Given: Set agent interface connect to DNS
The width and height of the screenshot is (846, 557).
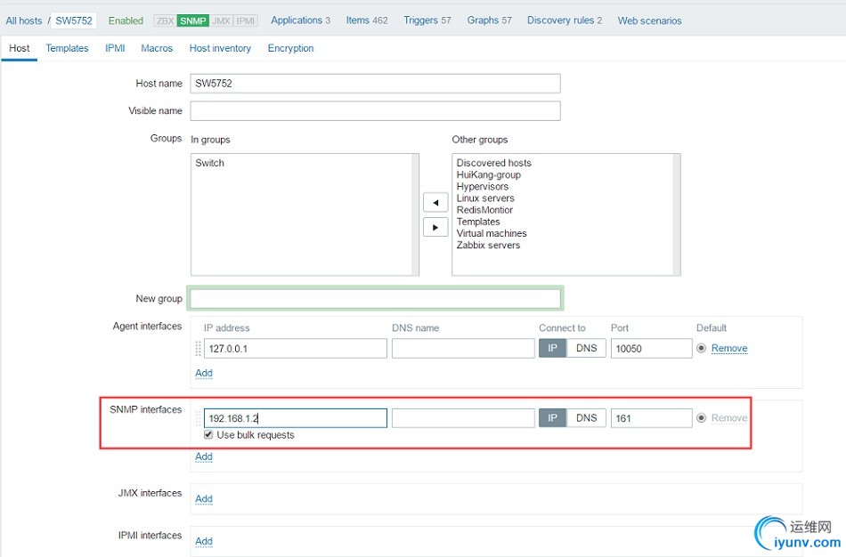Looking at the screenshot, I should tap(587, 348).
